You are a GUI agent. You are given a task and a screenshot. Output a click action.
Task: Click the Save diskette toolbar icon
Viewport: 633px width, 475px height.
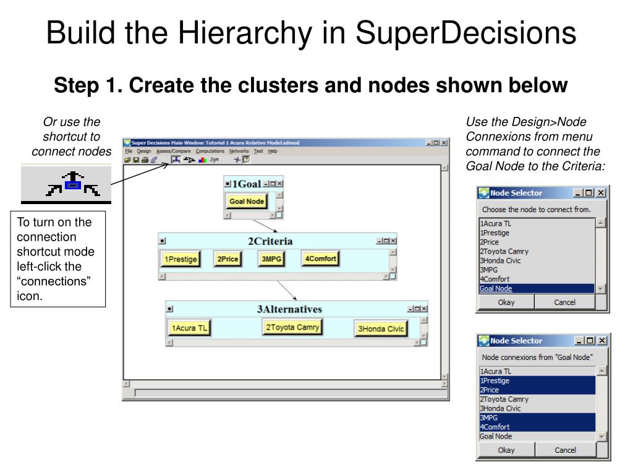click(x=136, y=160)
